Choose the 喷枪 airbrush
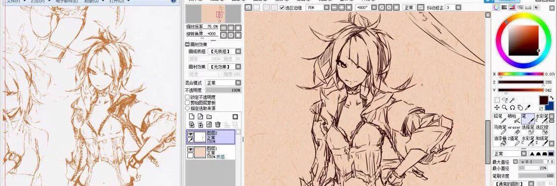The height and width of the screenshot is (186, 557). (514, 118)
